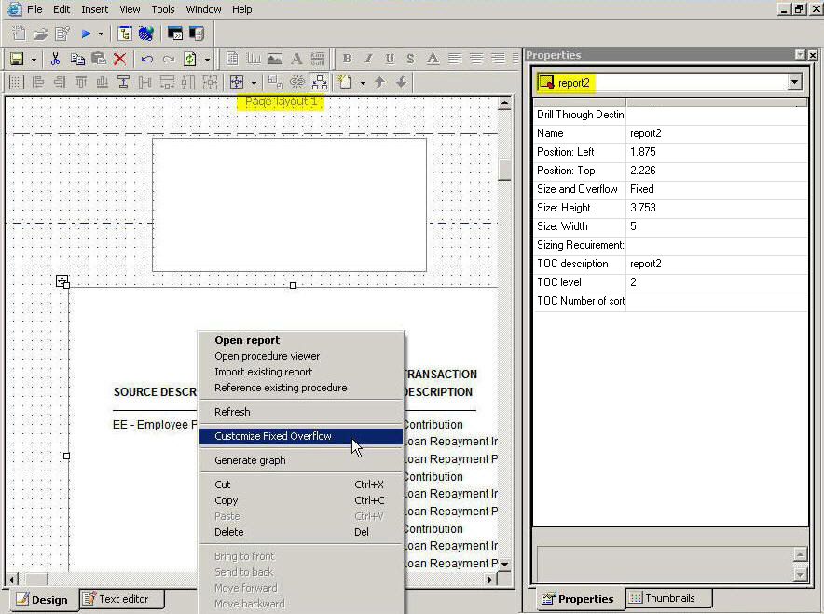
Task: Click the Cut scissors icon
Action: click(x=56, y=59)
